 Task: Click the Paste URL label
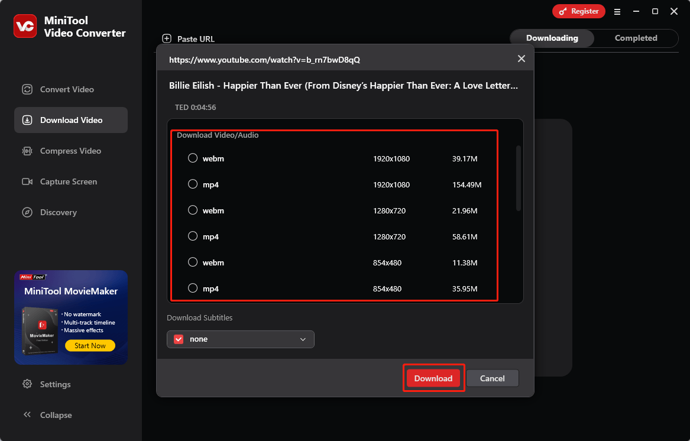pos(196,39)
